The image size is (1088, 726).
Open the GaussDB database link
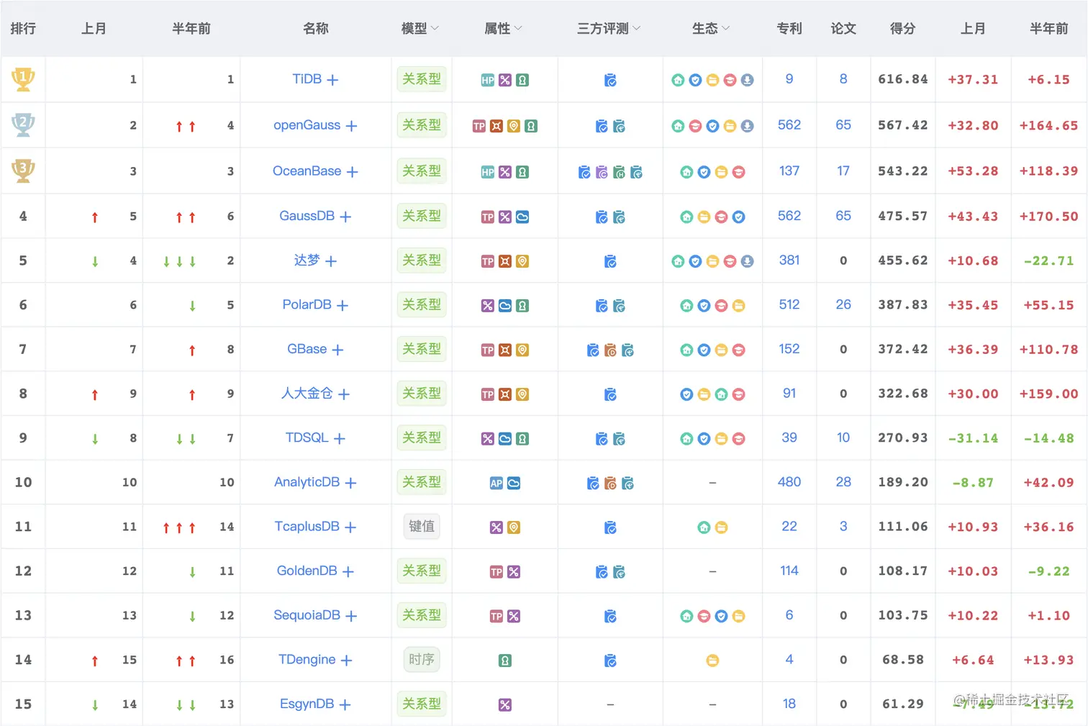(x=307, y=216)
